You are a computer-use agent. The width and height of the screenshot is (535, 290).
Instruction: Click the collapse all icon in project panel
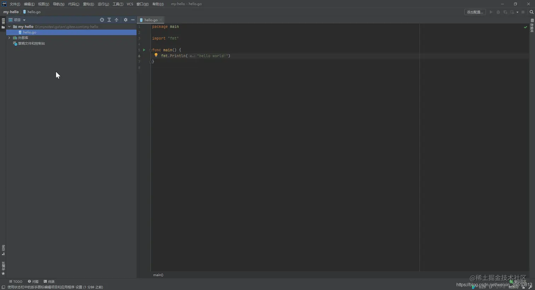(x=116, y=20)
